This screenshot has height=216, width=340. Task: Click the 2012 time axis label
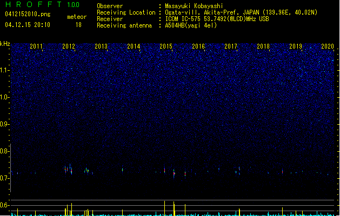pos(69,46)
